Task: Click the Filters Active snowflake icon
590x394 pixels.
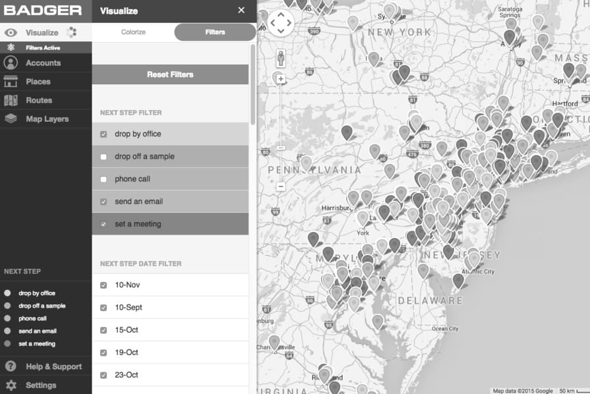Action: coord(9,47)
